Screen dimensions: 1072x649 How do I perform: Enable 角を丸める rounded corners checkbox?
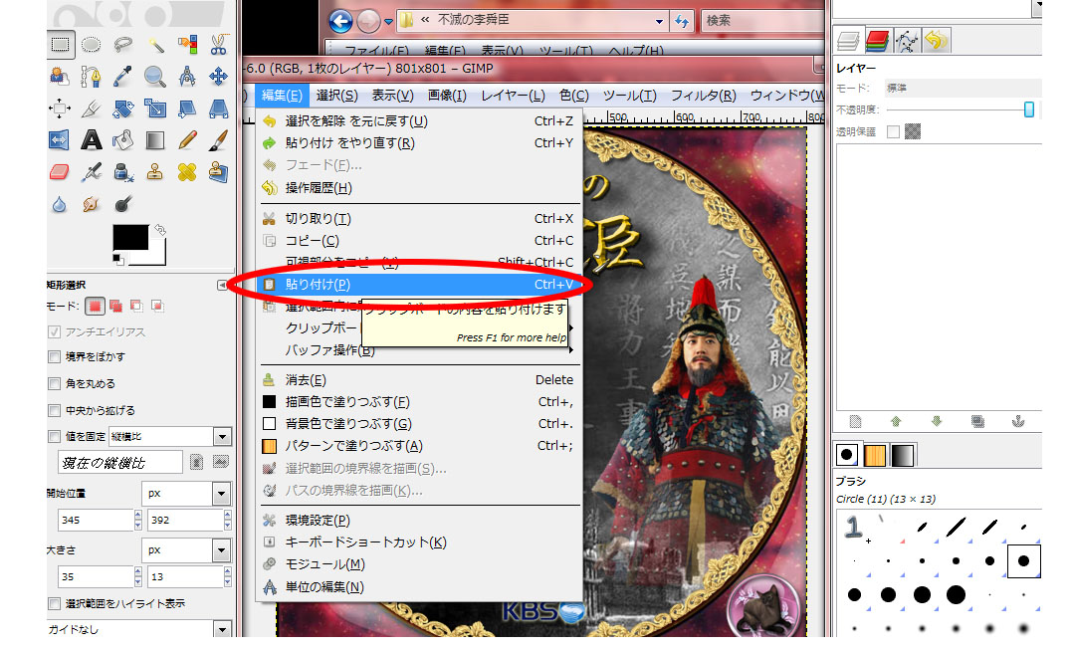(54, 383)
